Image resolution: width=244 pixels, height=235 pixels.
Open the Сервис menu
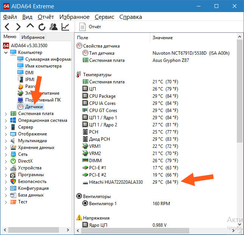pyautogui.click(x=104, y=17)
